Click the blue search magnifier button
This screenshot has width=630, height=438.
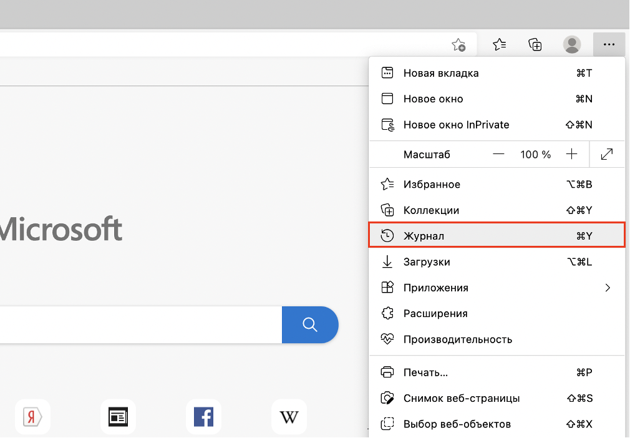tap(310, 324)
